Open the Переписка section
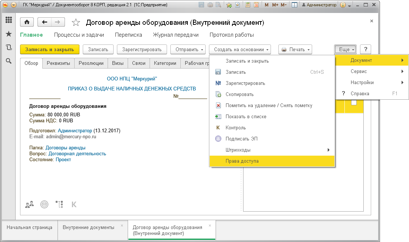The width and height of the screenshot is (409, 242). pos(128,35)
